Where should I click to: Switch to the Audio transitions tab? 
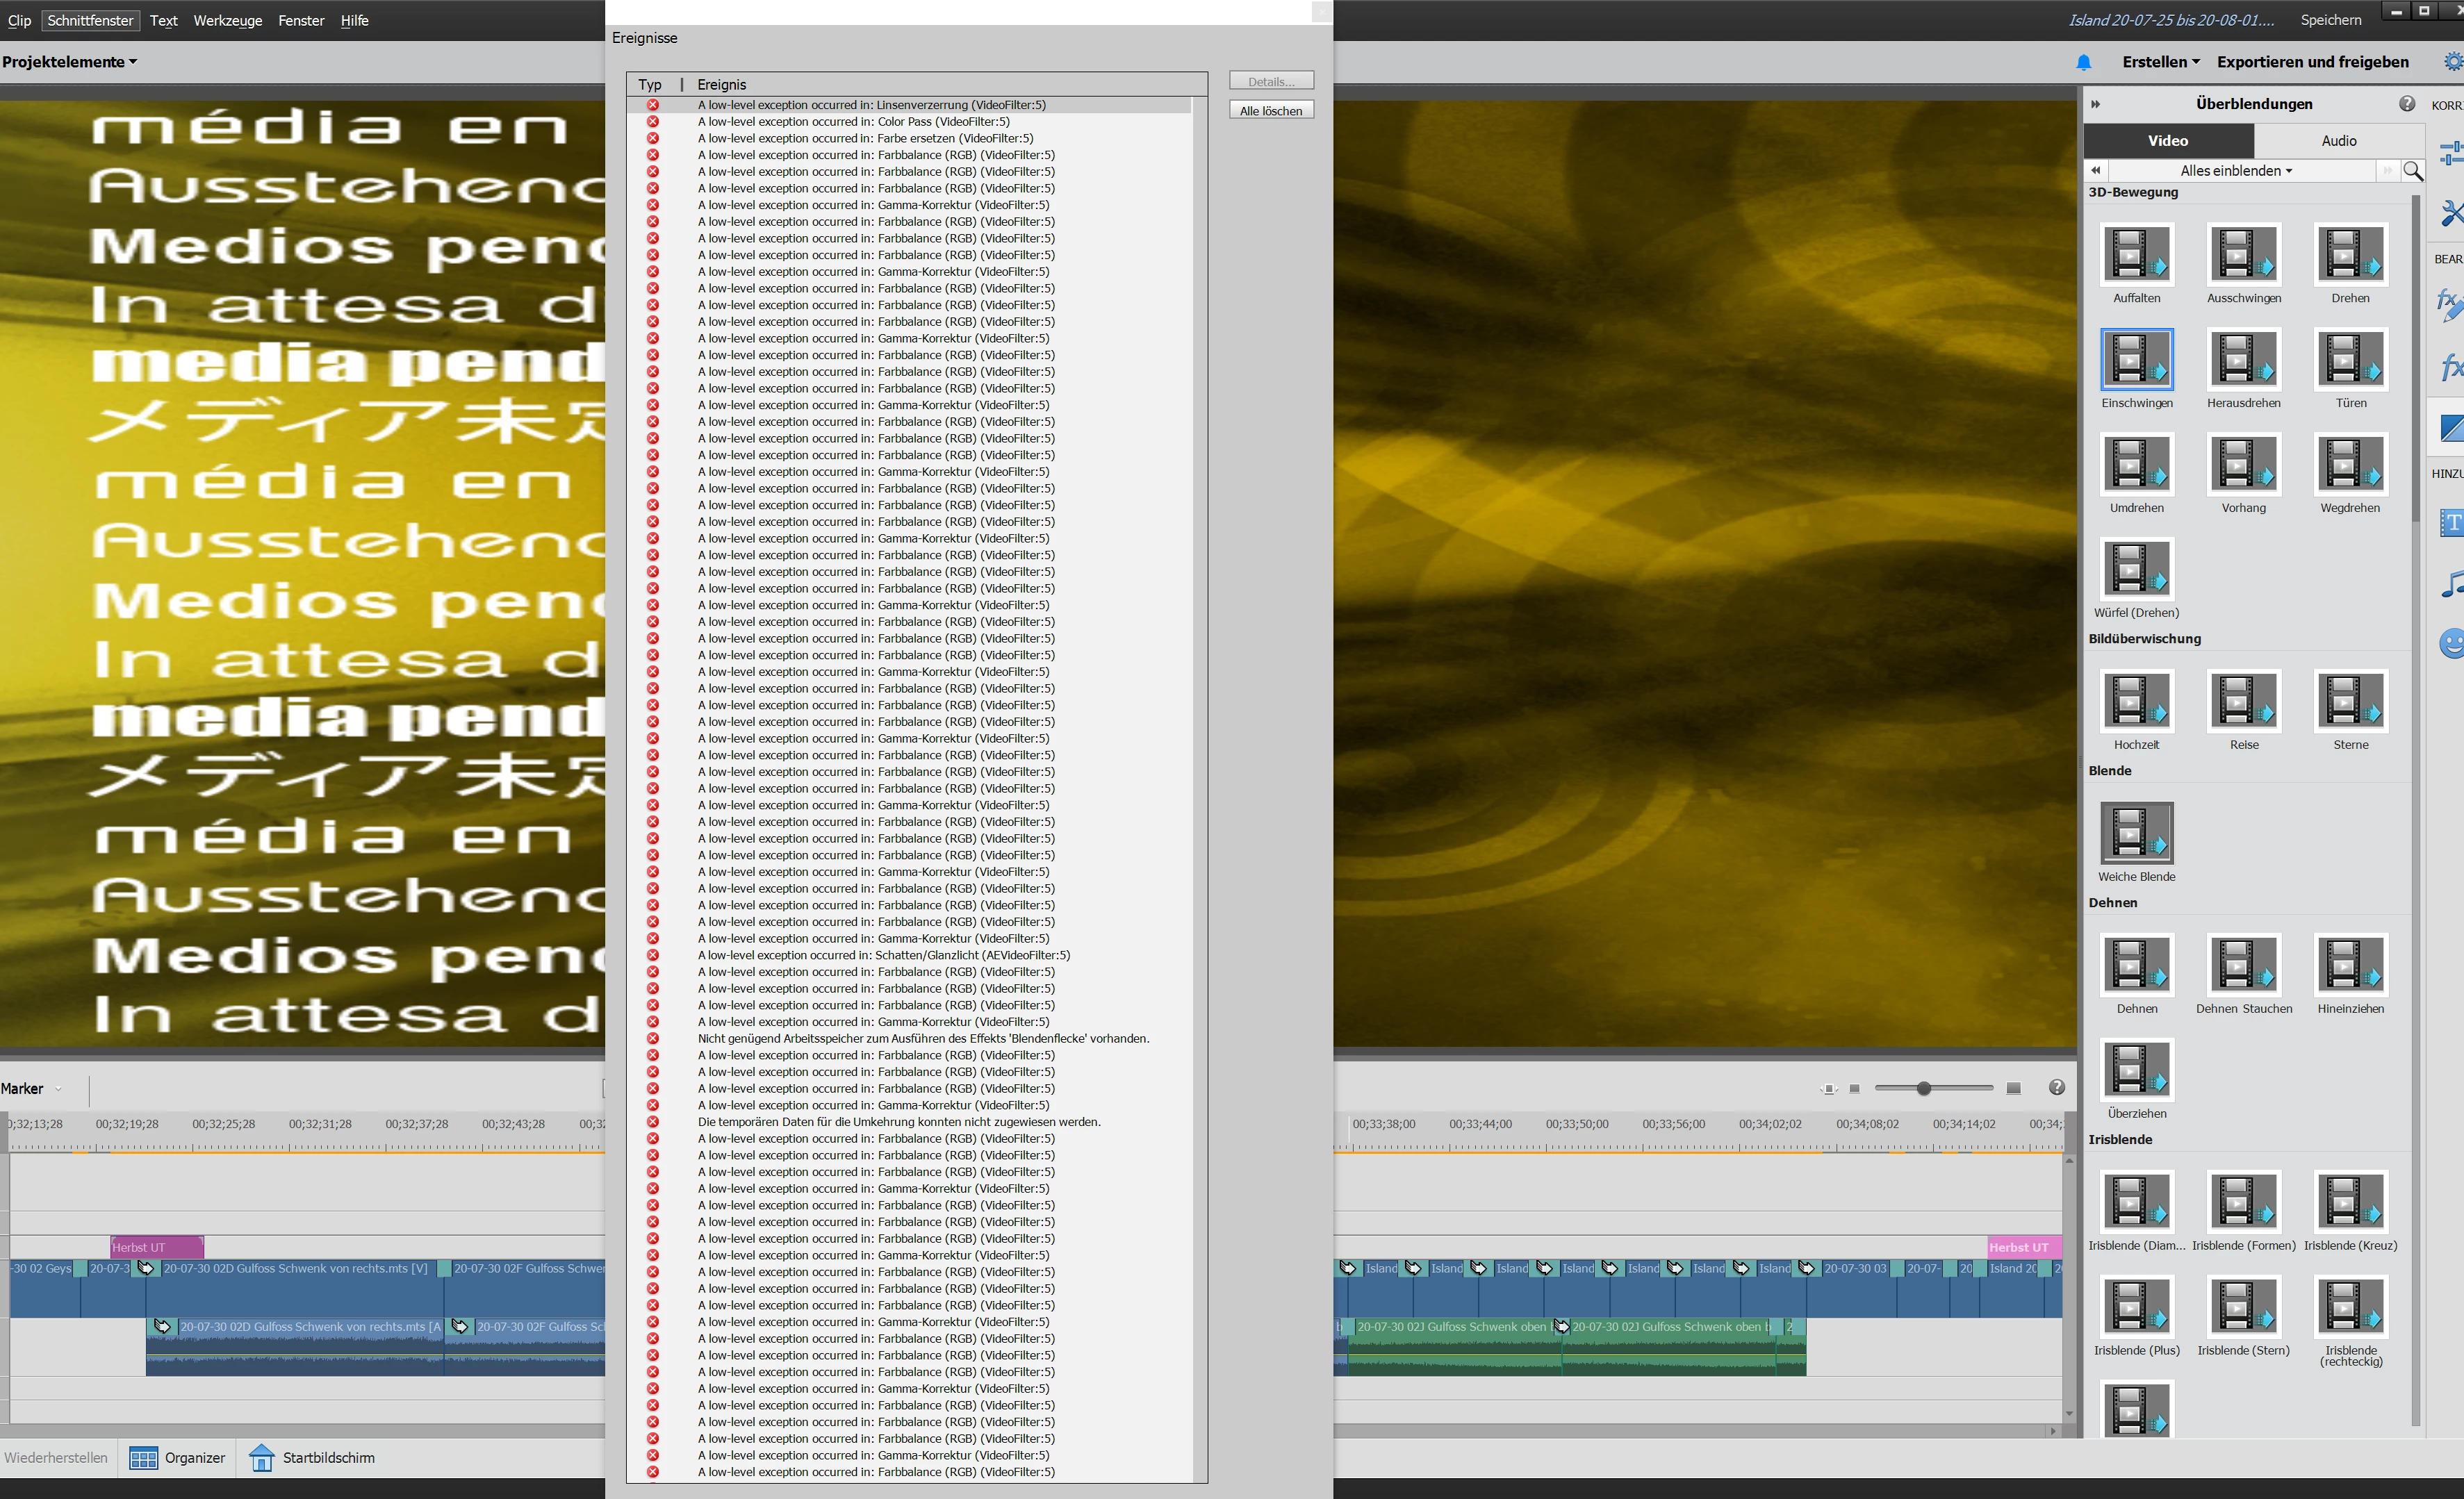tap(2338, 141)
